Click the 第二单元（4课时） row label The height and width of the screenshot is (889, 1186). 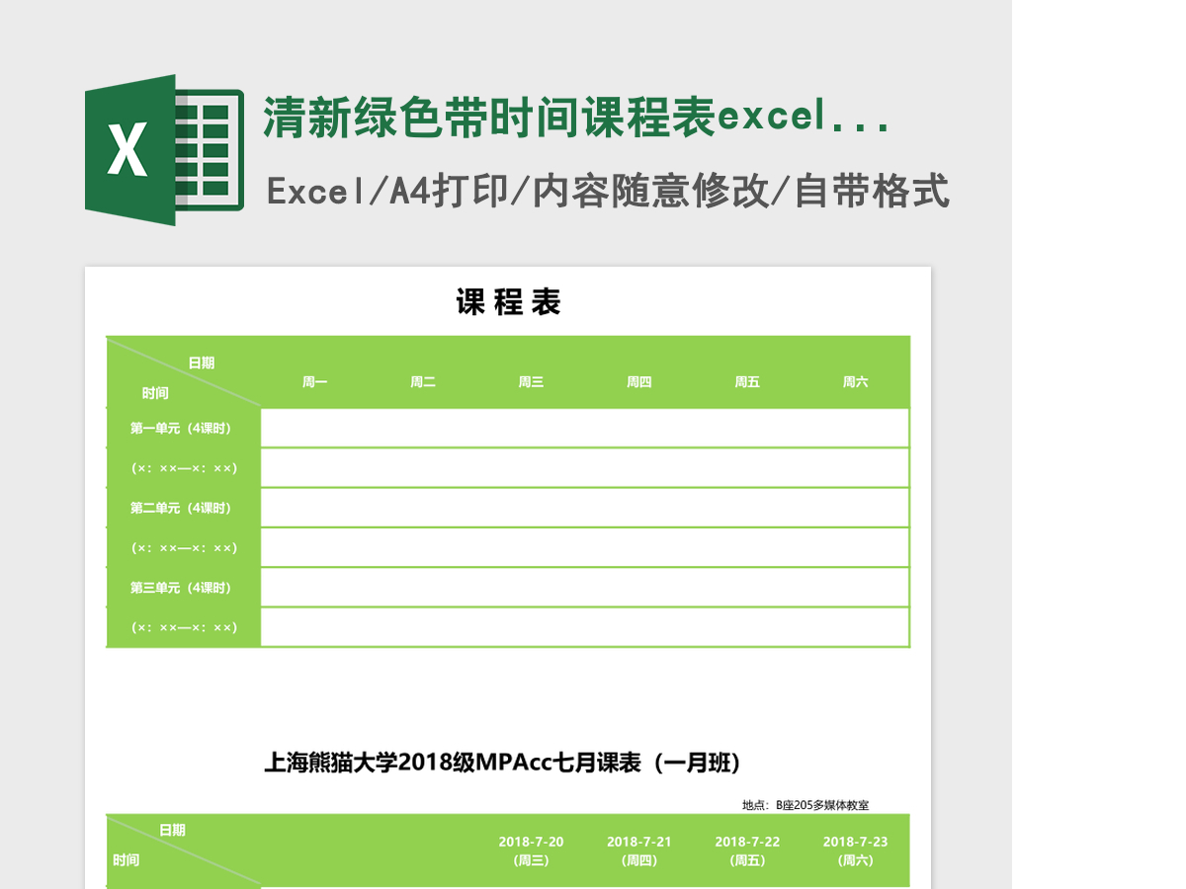(182, 508)
